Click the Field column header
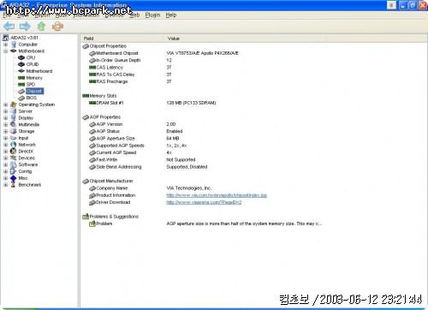 [x=122, y=39]
